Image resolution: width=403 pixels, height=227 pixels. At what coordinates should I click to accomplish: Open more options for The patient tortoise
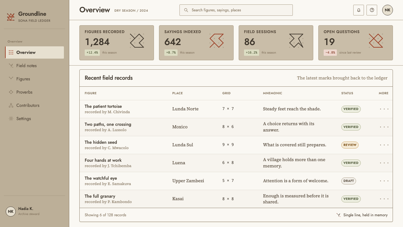[x=384, y=109]
